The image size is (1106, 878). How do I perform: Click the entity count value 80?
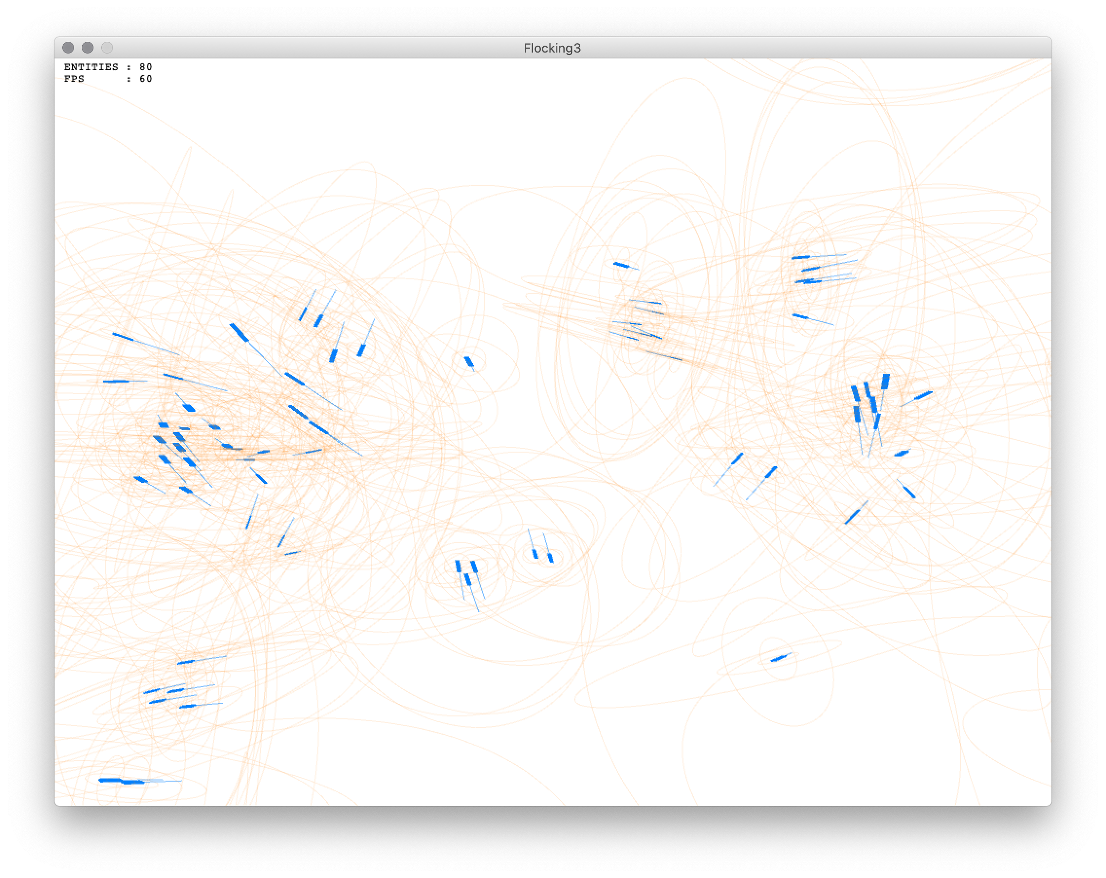(146, 67)
